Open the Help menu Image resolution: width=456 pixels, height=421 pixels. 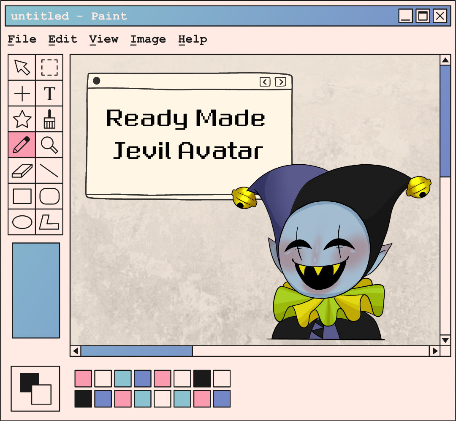[x=193, y=39]
